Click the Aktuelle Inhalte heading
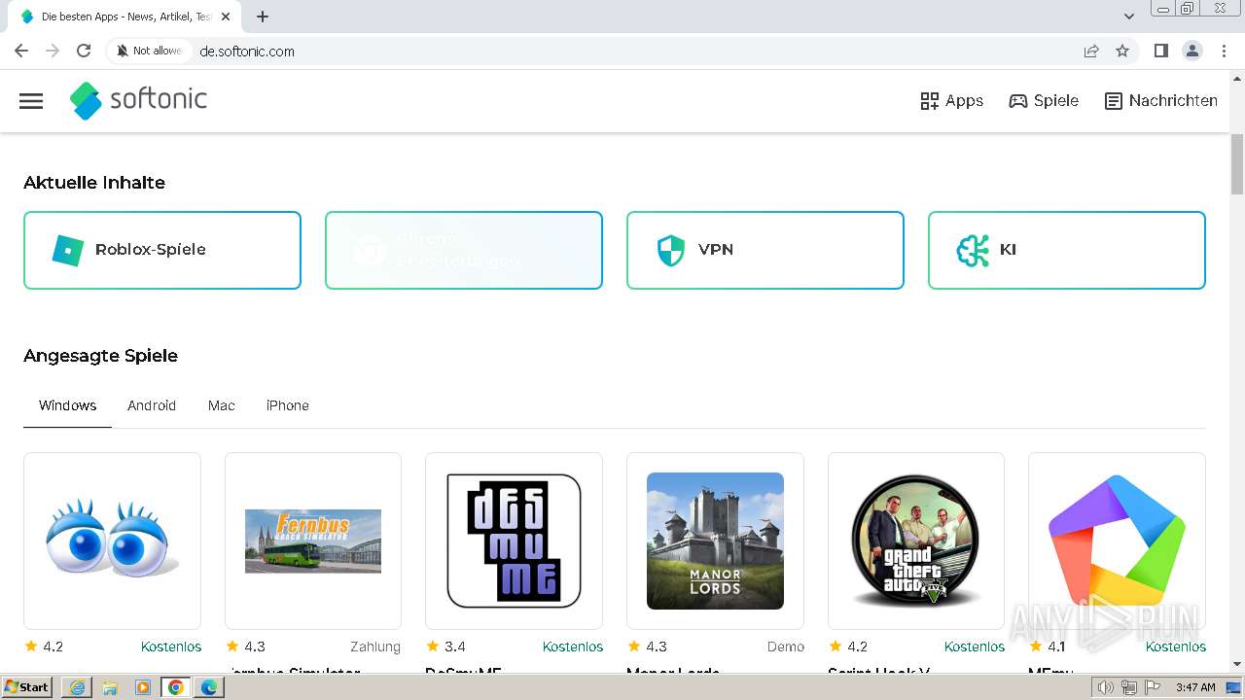 [x=94, y=183]
